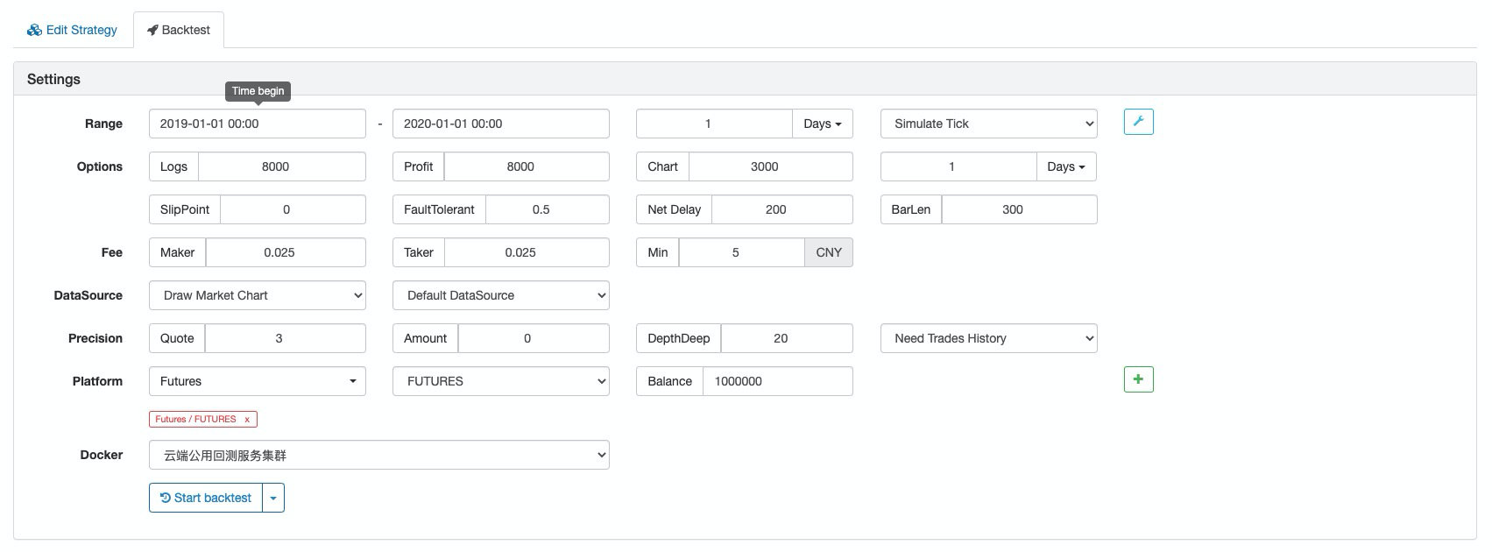This screenshot has height=552, width=1492.
Task: Switch to the Edit Strategy tab
Action: click(72, 30)
